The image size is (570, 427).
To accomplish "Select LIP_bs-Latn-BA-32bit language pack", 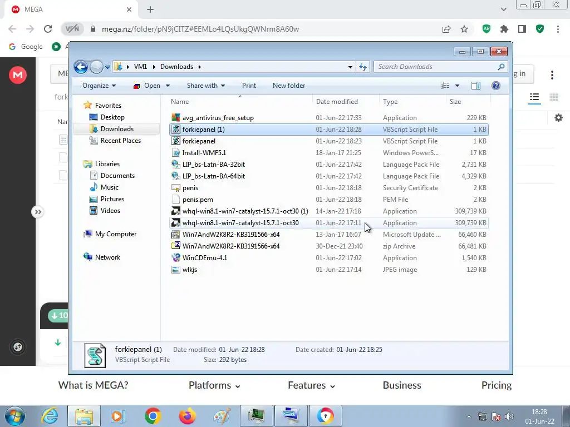I will [328, 165].
